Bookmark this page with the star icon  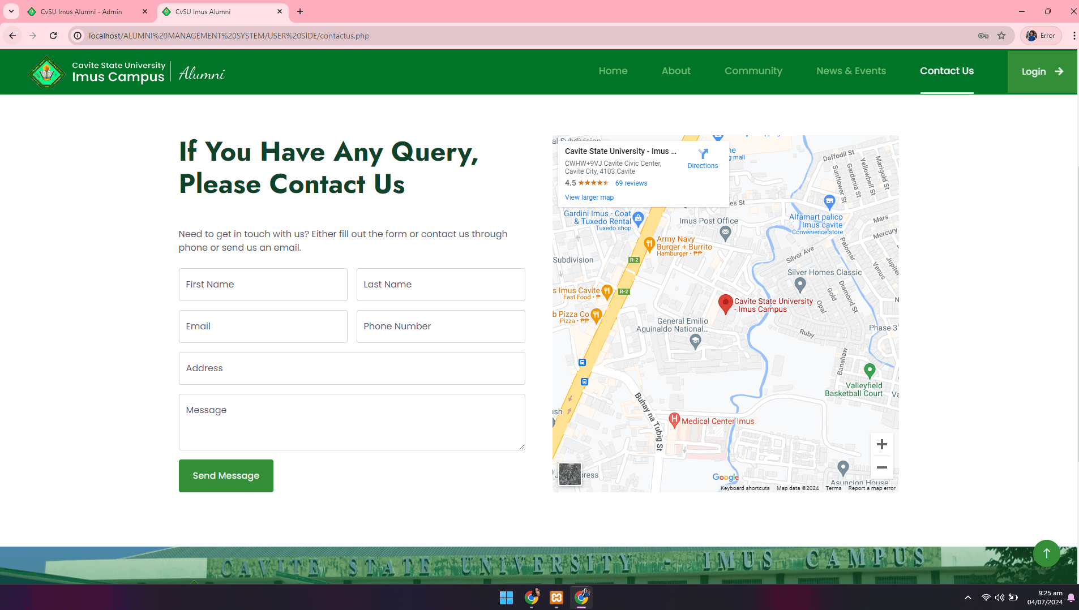pos(1001,36)
